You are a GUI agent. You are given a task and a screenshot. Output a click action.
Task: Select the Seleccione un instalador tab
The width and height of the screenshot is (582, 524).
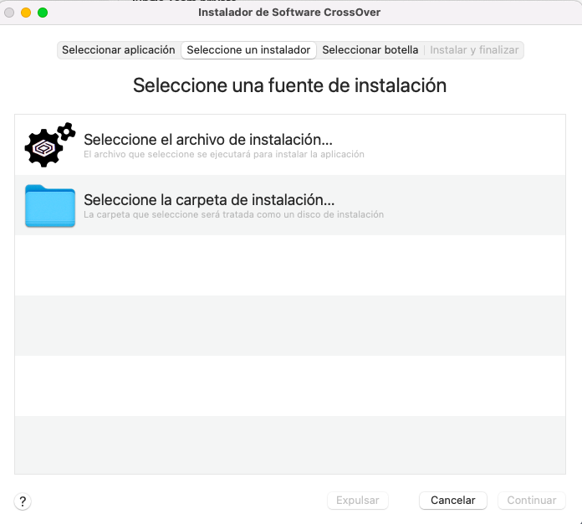[248, 50]
